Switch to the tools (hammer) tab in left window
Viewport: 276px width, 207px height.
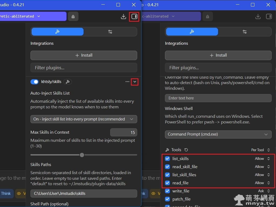point(57,32)
